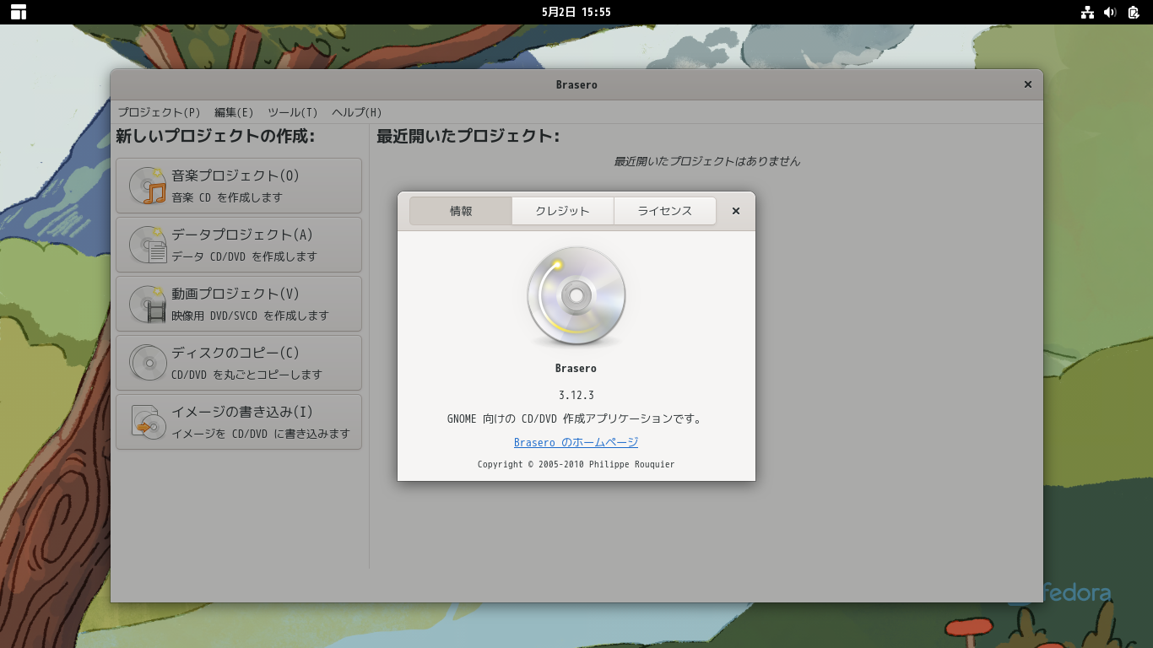Choose ディスクのコピー(C) disc copy
Screen dimensions: 1153x648
click(x=239, y=363)
